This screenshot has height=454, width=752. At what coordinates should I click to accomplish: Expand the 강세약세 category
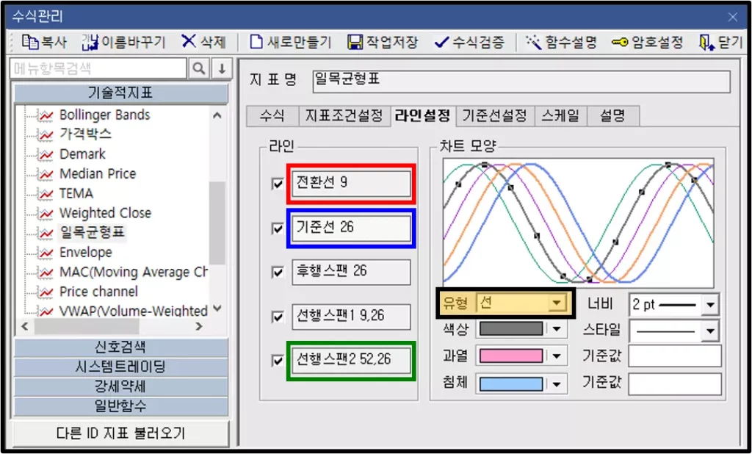[121, 387]
